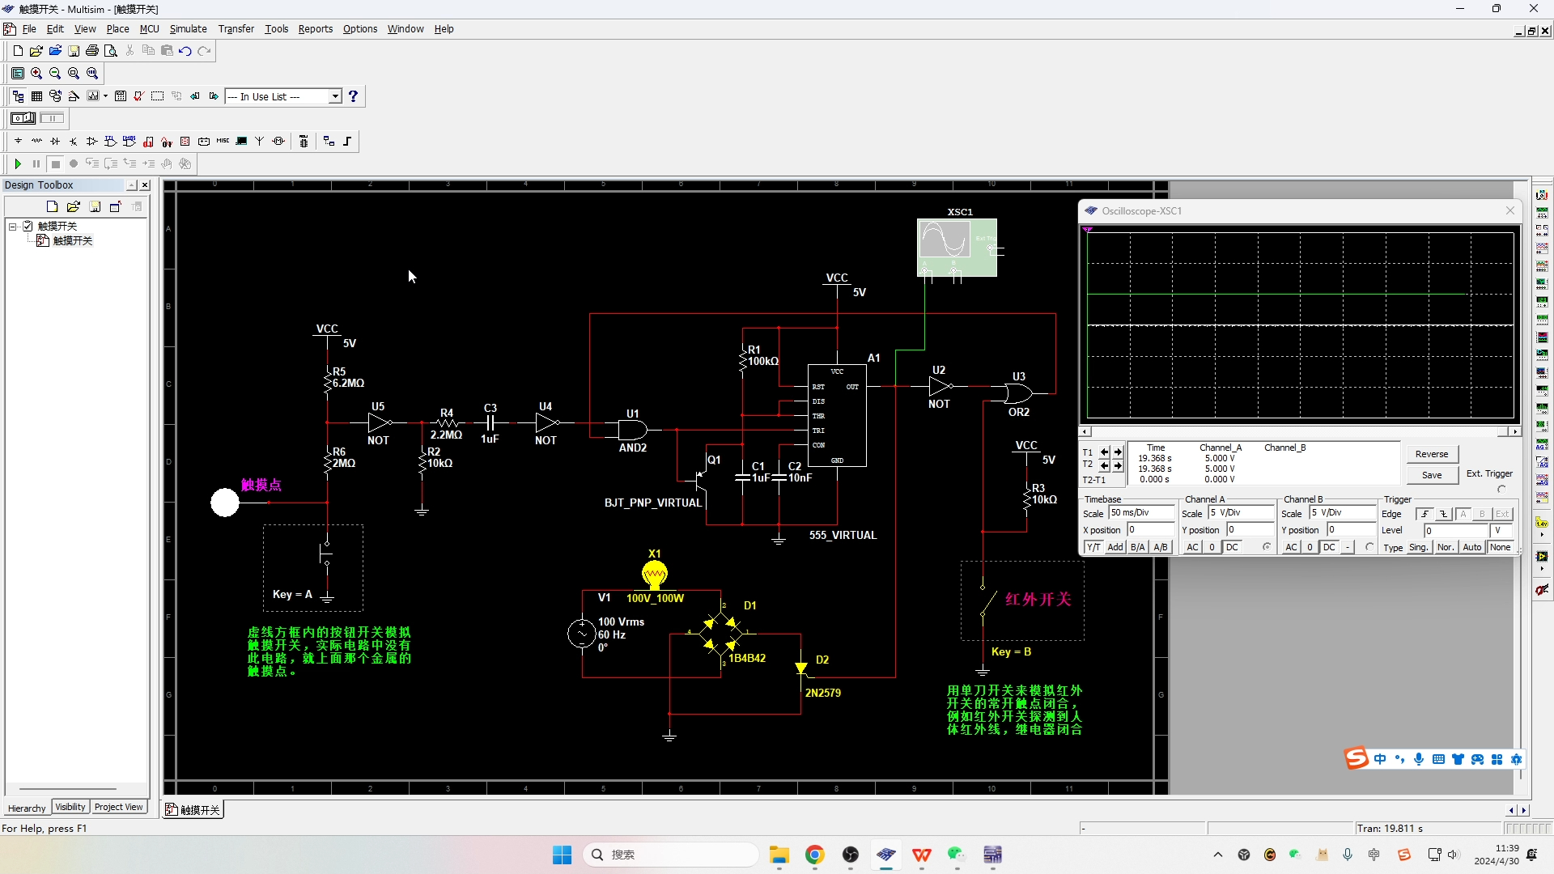Click the Save button in oscilloscope panel
Image resolution: width=1554 pixels, height=874 pixels.
pos(1433,473)
